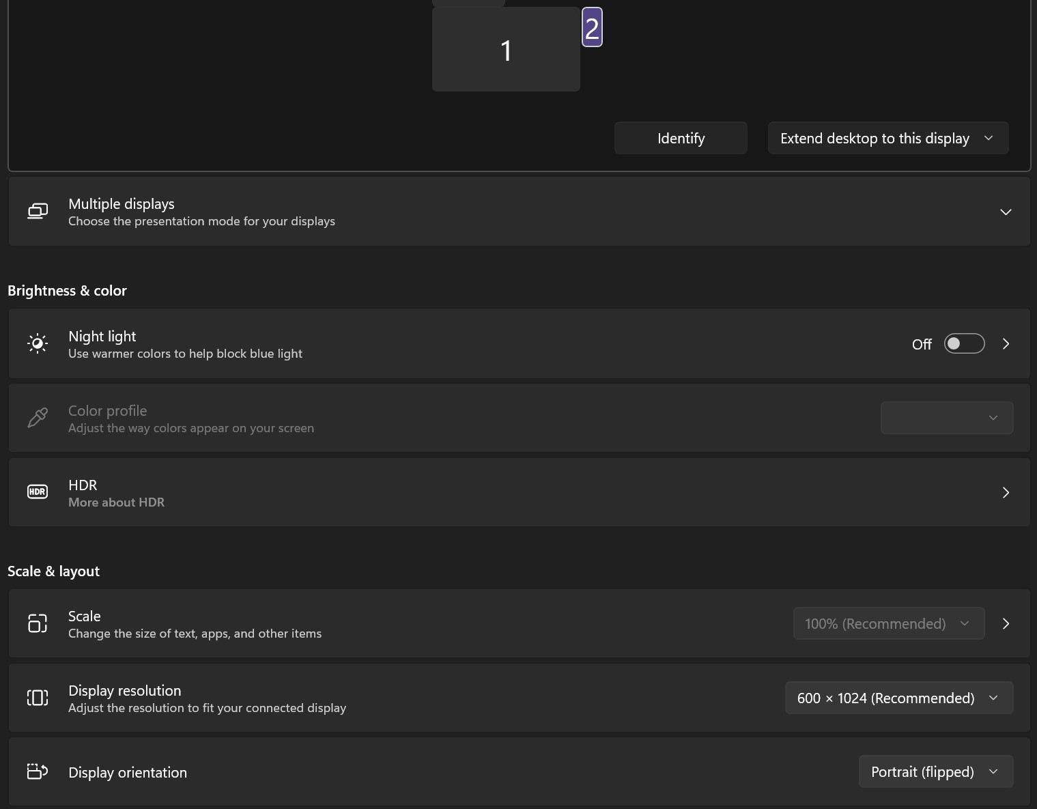This screenshot has width=1037, height=809.
Task: Turn on the Night light toggle
Action: (964, 343)
